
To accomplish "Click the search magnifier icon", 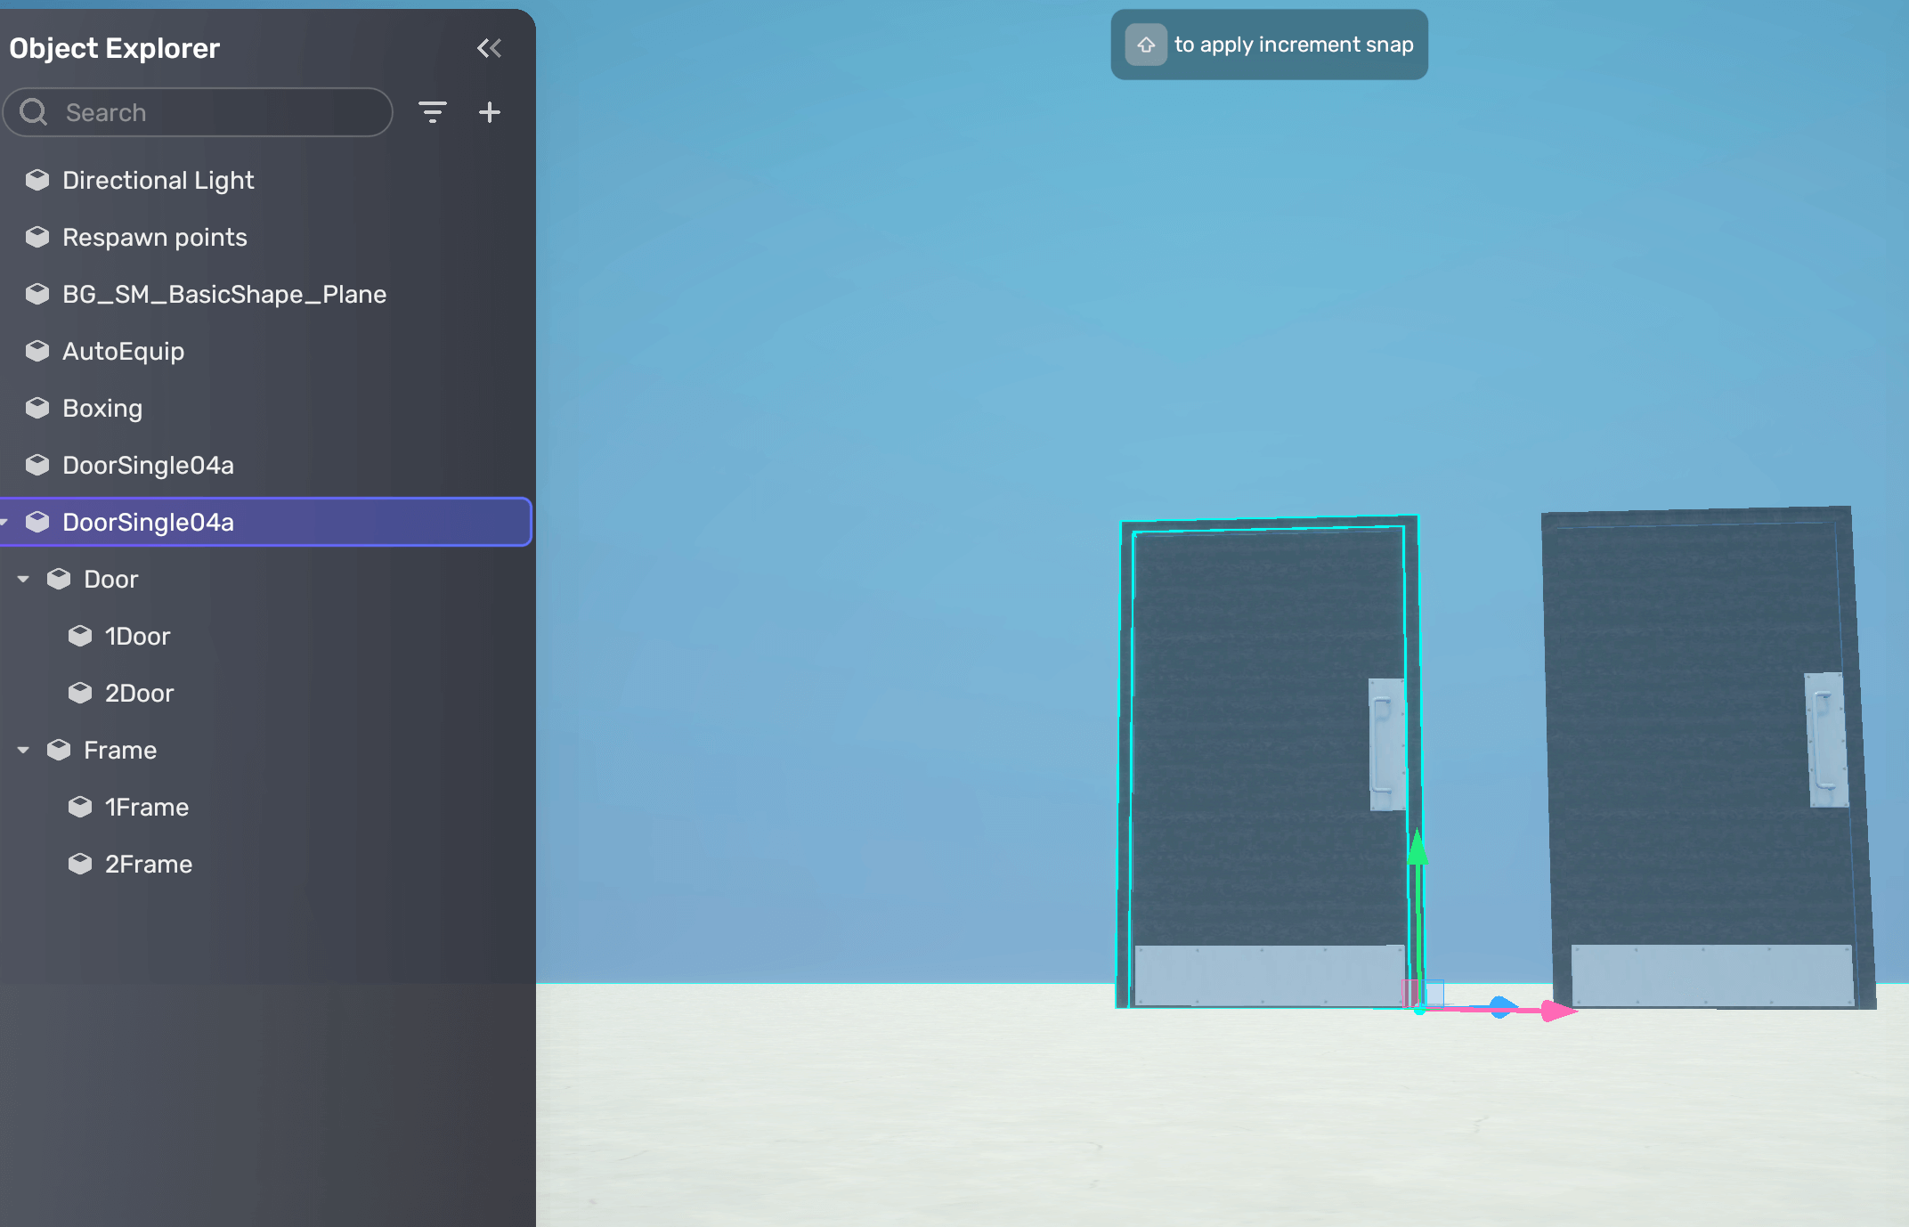I will click(x=34, y=112).
